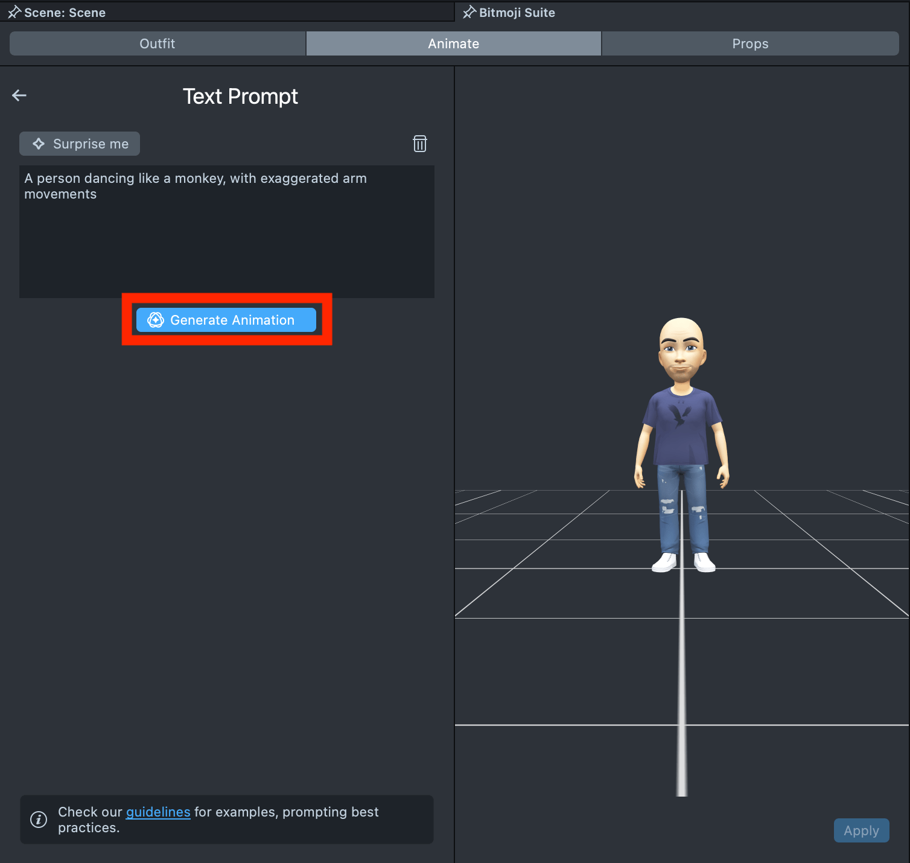Select the Scene: Scene panel title

[x=65, y=13]
